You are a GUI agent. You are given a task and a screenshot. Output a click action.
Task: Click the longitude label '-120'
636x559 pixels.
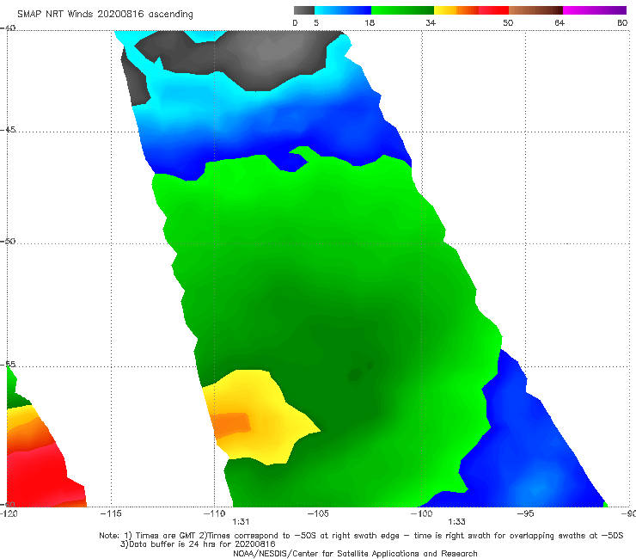coord(9,513)
